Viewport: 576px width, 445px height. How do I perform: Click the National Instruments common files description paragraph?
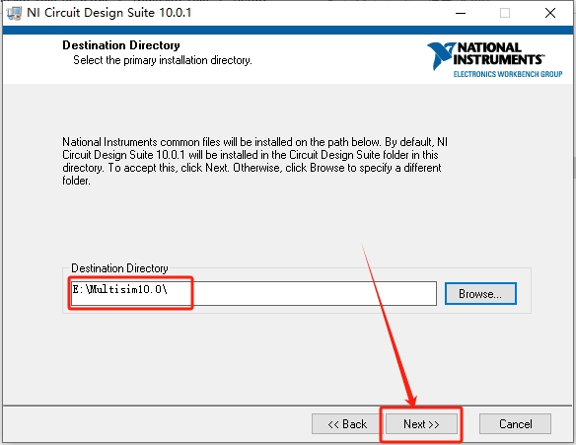[x=254, y=161]
